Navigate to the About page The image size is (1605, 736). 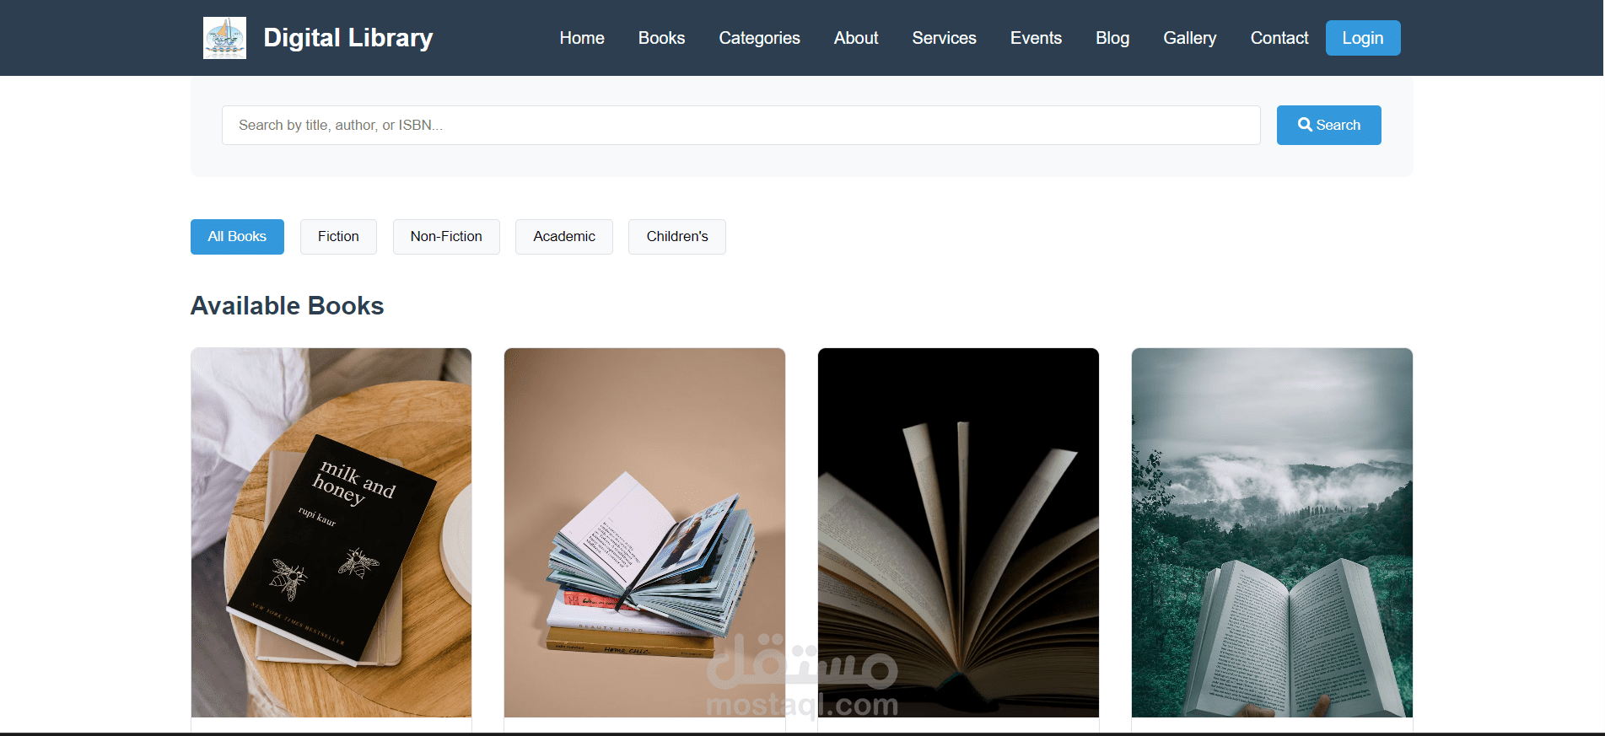tap(856, 38)
